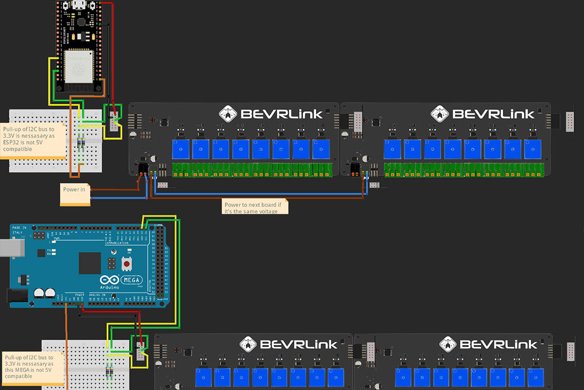Click the ATmega microcontroller chip on the Mega
Image resolution: width=584 pixels, height=390 pixels.
[90, 263]
